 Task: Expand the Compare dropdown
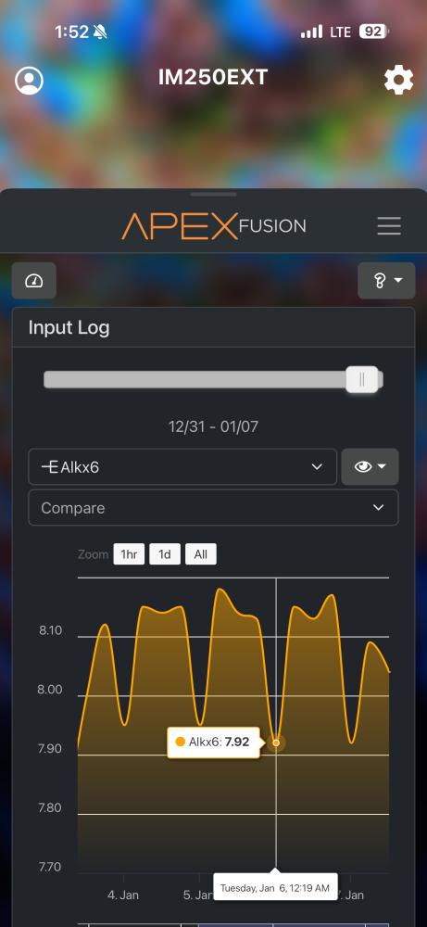[x=213, y=508]
